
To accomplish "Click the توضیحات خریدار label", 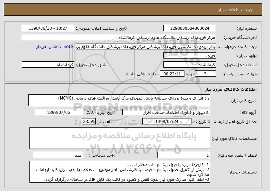I will (242, 172).
